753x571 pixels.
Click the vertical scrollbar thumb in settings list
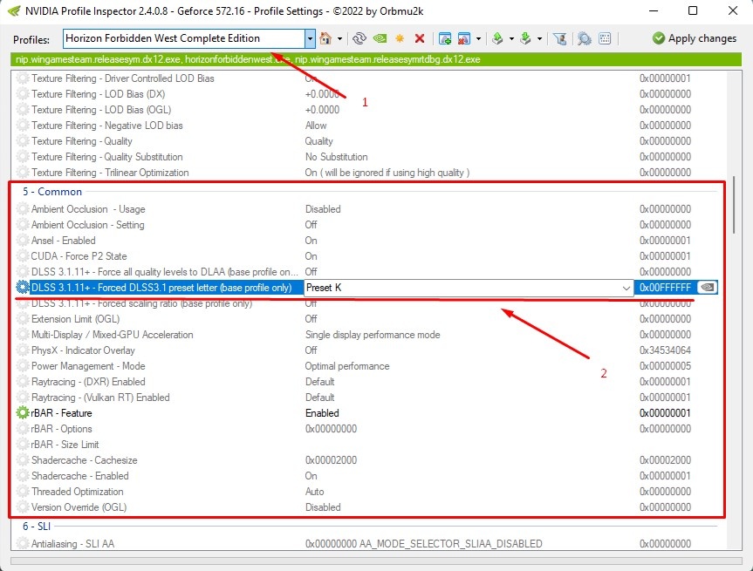click(x=735, y=205)
